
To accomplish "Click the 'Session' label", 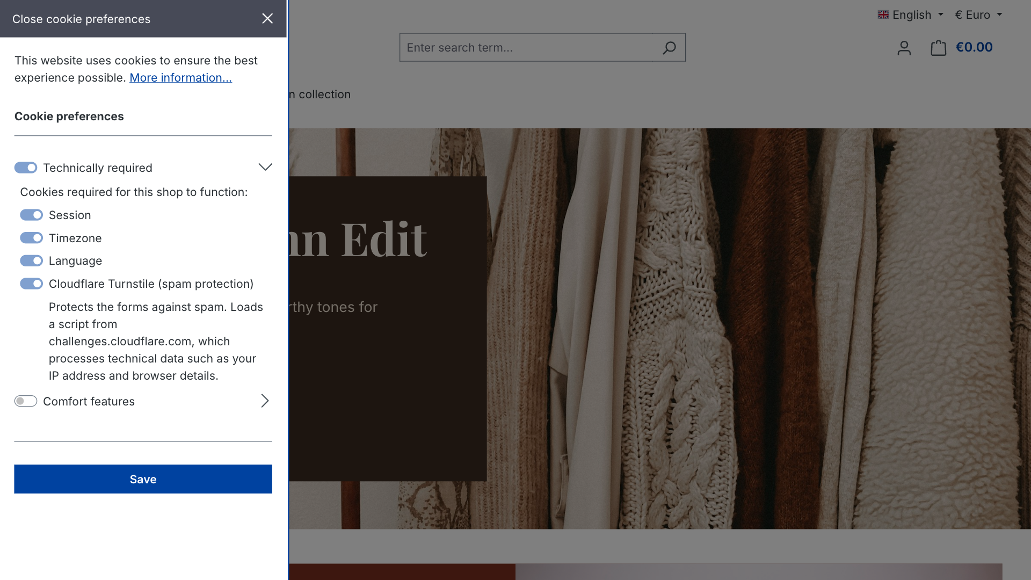I will (x=70, y=215).
